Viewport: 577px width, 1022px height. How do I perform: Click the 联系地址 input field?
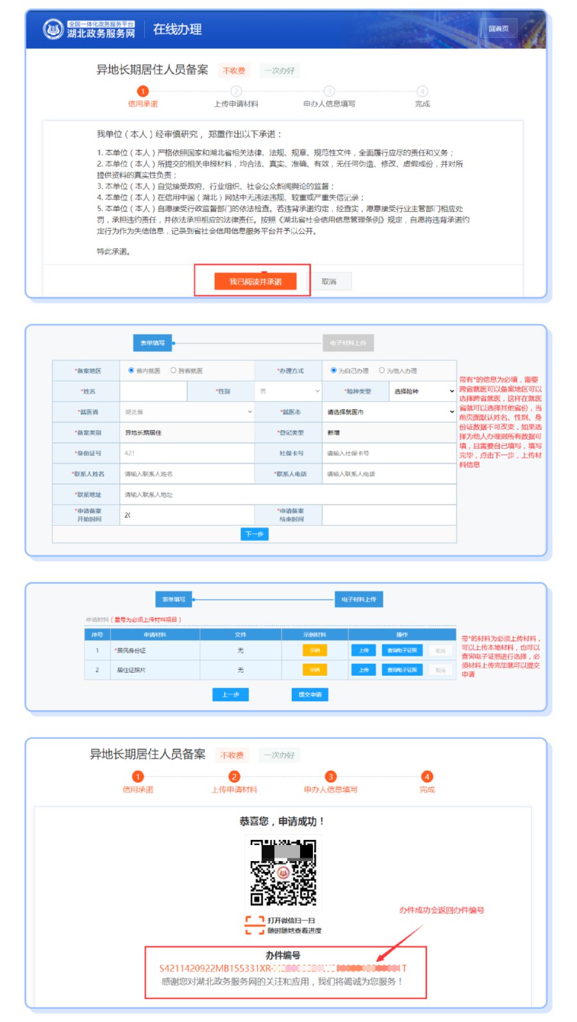click(288, 494)
